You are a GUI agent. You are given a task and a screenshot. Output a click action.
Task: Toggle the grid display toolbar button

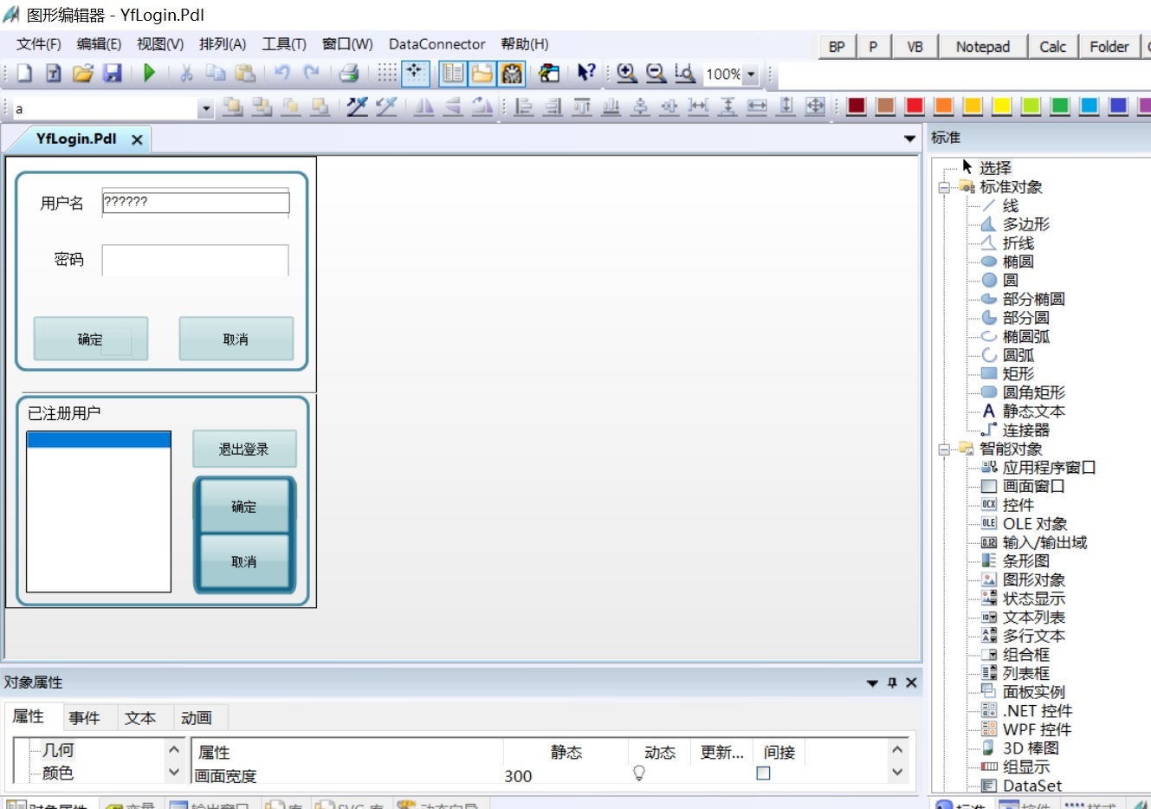click(x=387, y=74)
